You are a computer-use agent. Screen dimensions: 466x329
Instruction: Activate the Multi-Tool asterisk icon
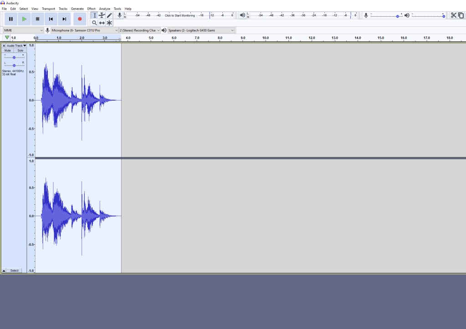point(109,23)
